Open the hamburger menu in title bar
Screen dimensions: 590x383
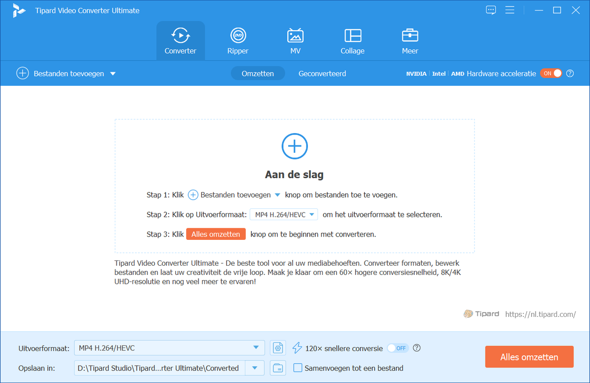(510, 10)
